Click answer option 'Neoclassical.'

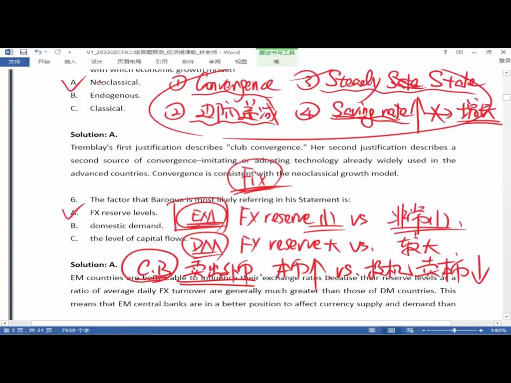coord(115,82)
